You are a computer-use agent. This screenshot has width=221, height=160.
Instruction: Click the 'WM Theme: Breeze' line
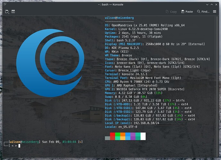click(118, 55)
